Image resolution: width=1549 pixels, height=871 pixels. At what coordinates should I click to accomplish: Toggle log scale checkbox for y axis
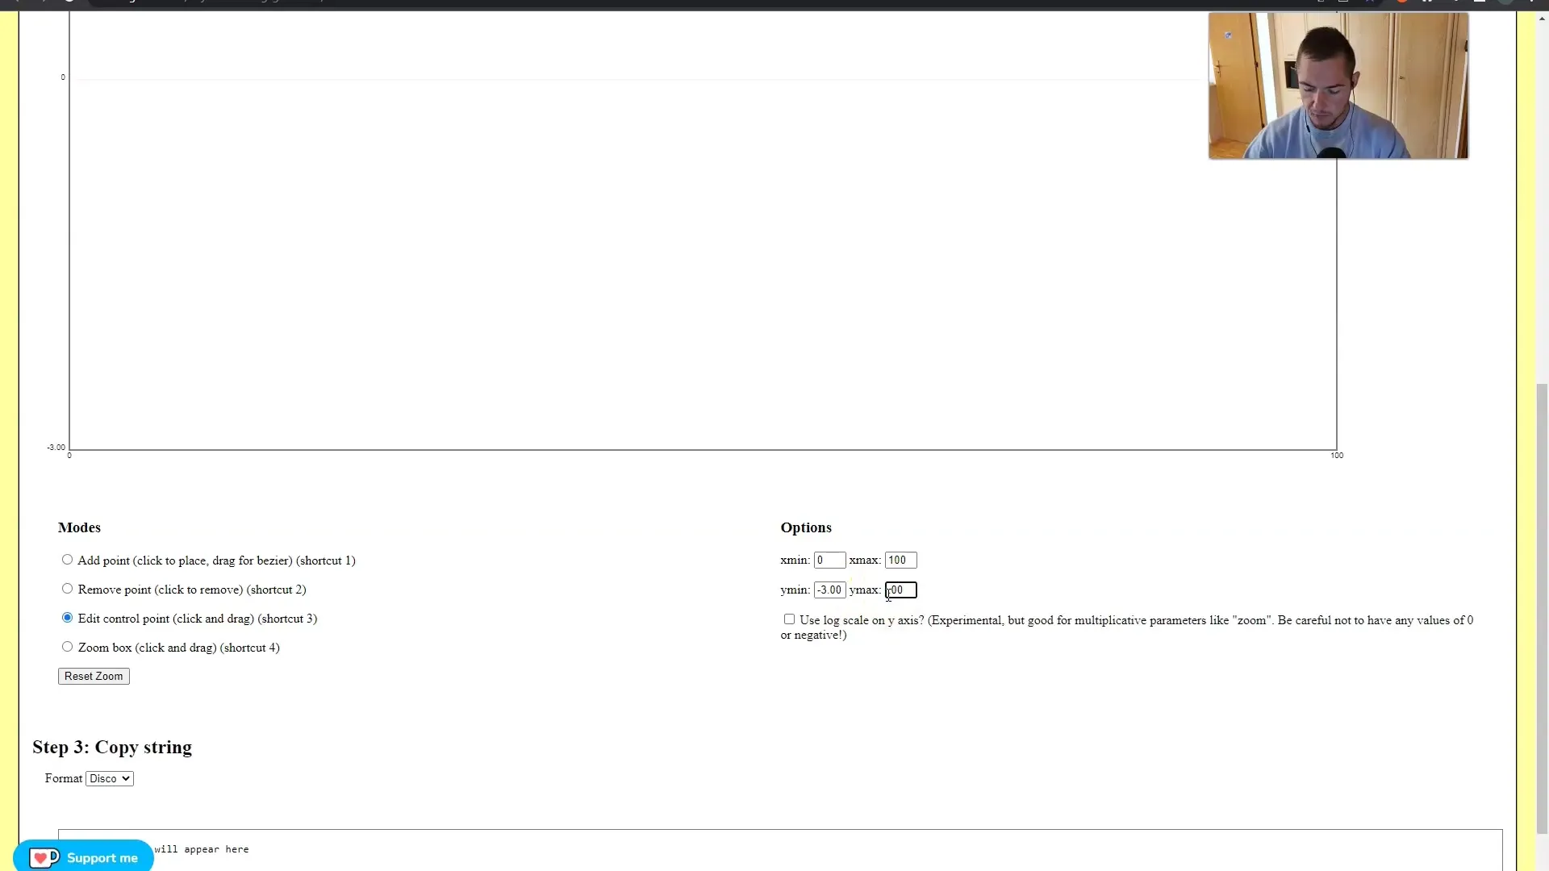tap(789, 619)
